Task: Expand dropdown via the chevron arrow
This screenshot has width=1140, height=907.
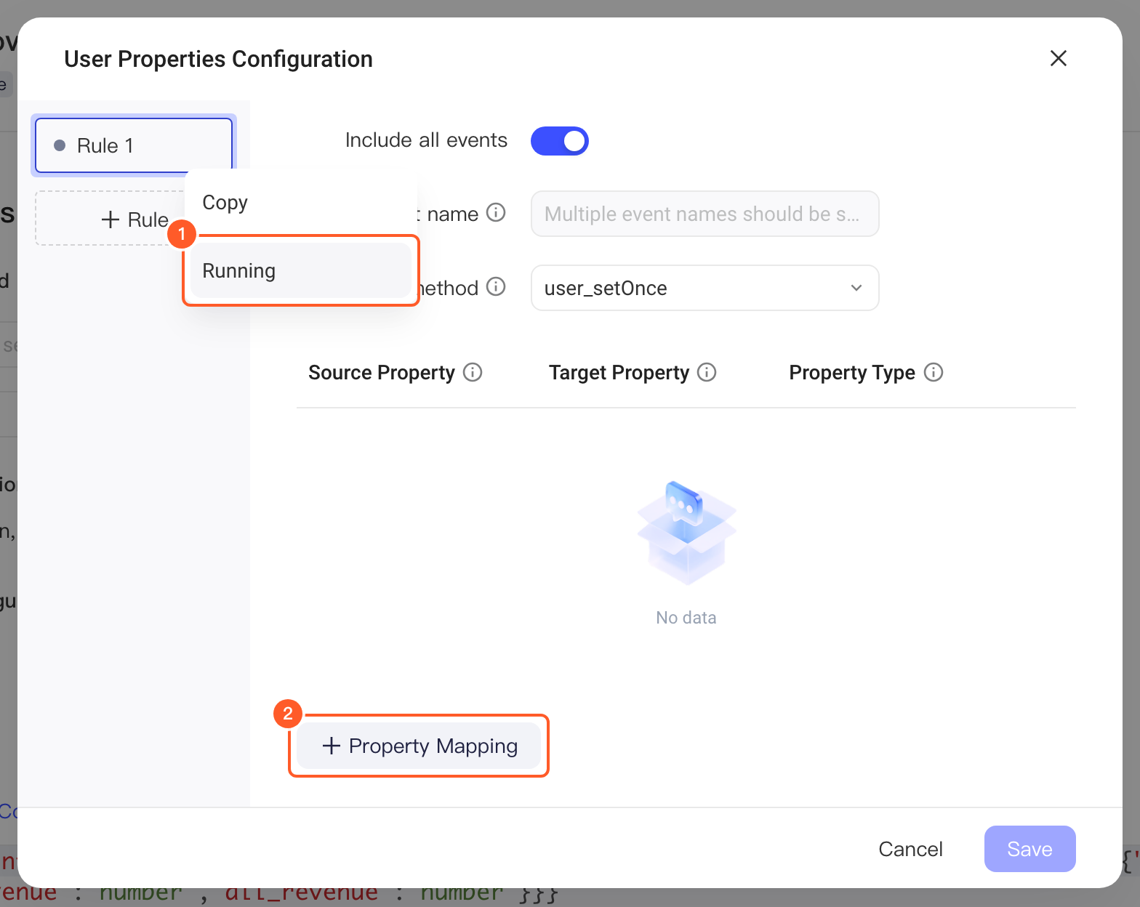Action: tap(856, 288)
